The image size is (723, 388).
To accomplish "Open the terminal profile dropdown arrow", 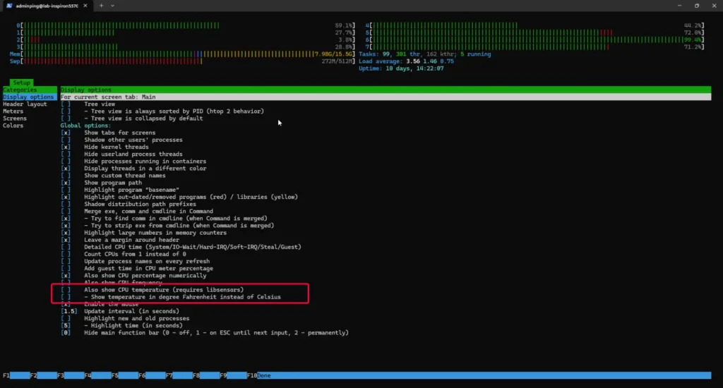I will click(114, 6).
